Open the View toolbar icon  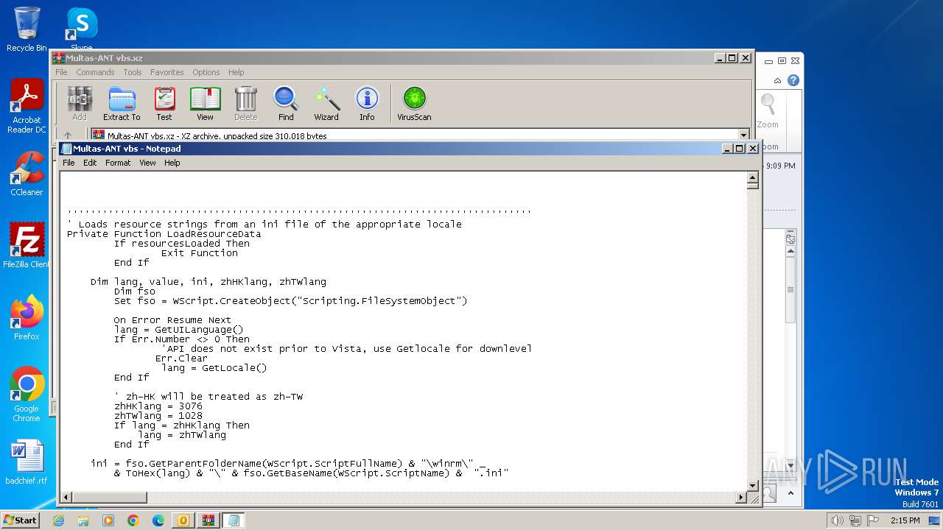point(205,103)
